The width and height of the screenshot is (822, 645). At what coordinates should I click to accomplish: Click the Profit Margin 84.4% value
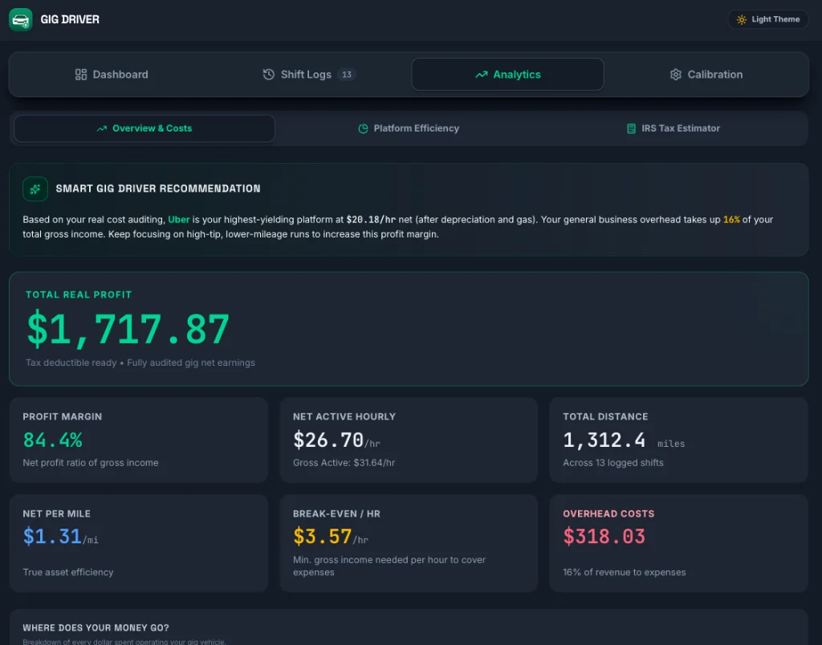(52, 440)
